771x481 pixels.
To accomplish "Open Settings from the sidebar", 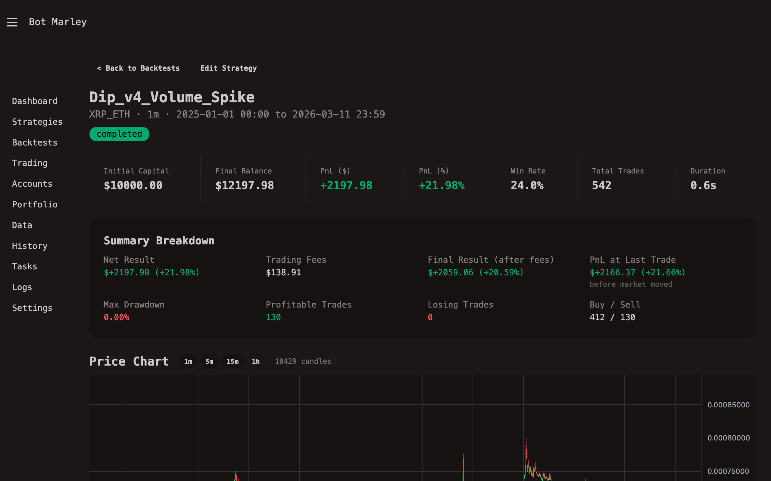I will click(32, 308).
